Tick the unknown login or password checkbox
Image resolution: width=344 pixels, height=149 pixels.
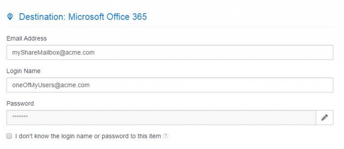point(9,136)
